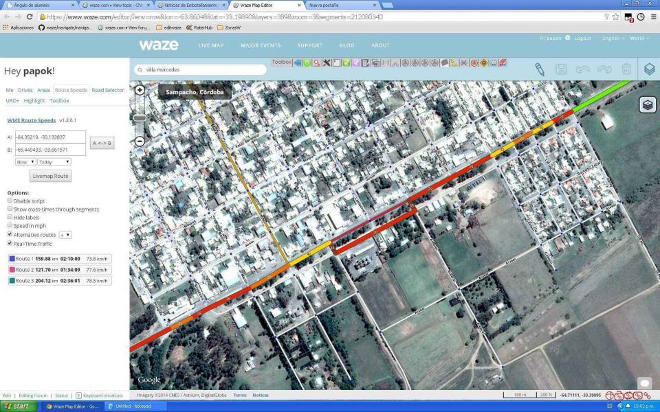Click the villa mercedes search field

(200, 70)
